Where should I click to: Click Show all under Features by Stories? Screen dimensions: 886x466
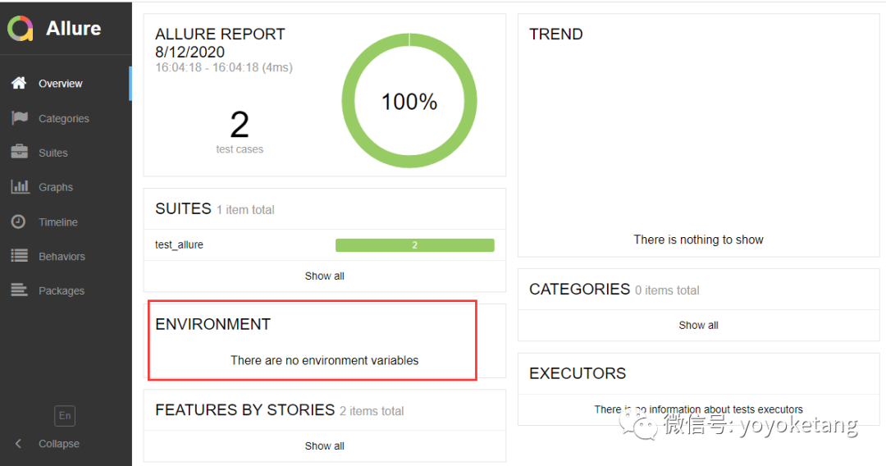coord(324,446)
